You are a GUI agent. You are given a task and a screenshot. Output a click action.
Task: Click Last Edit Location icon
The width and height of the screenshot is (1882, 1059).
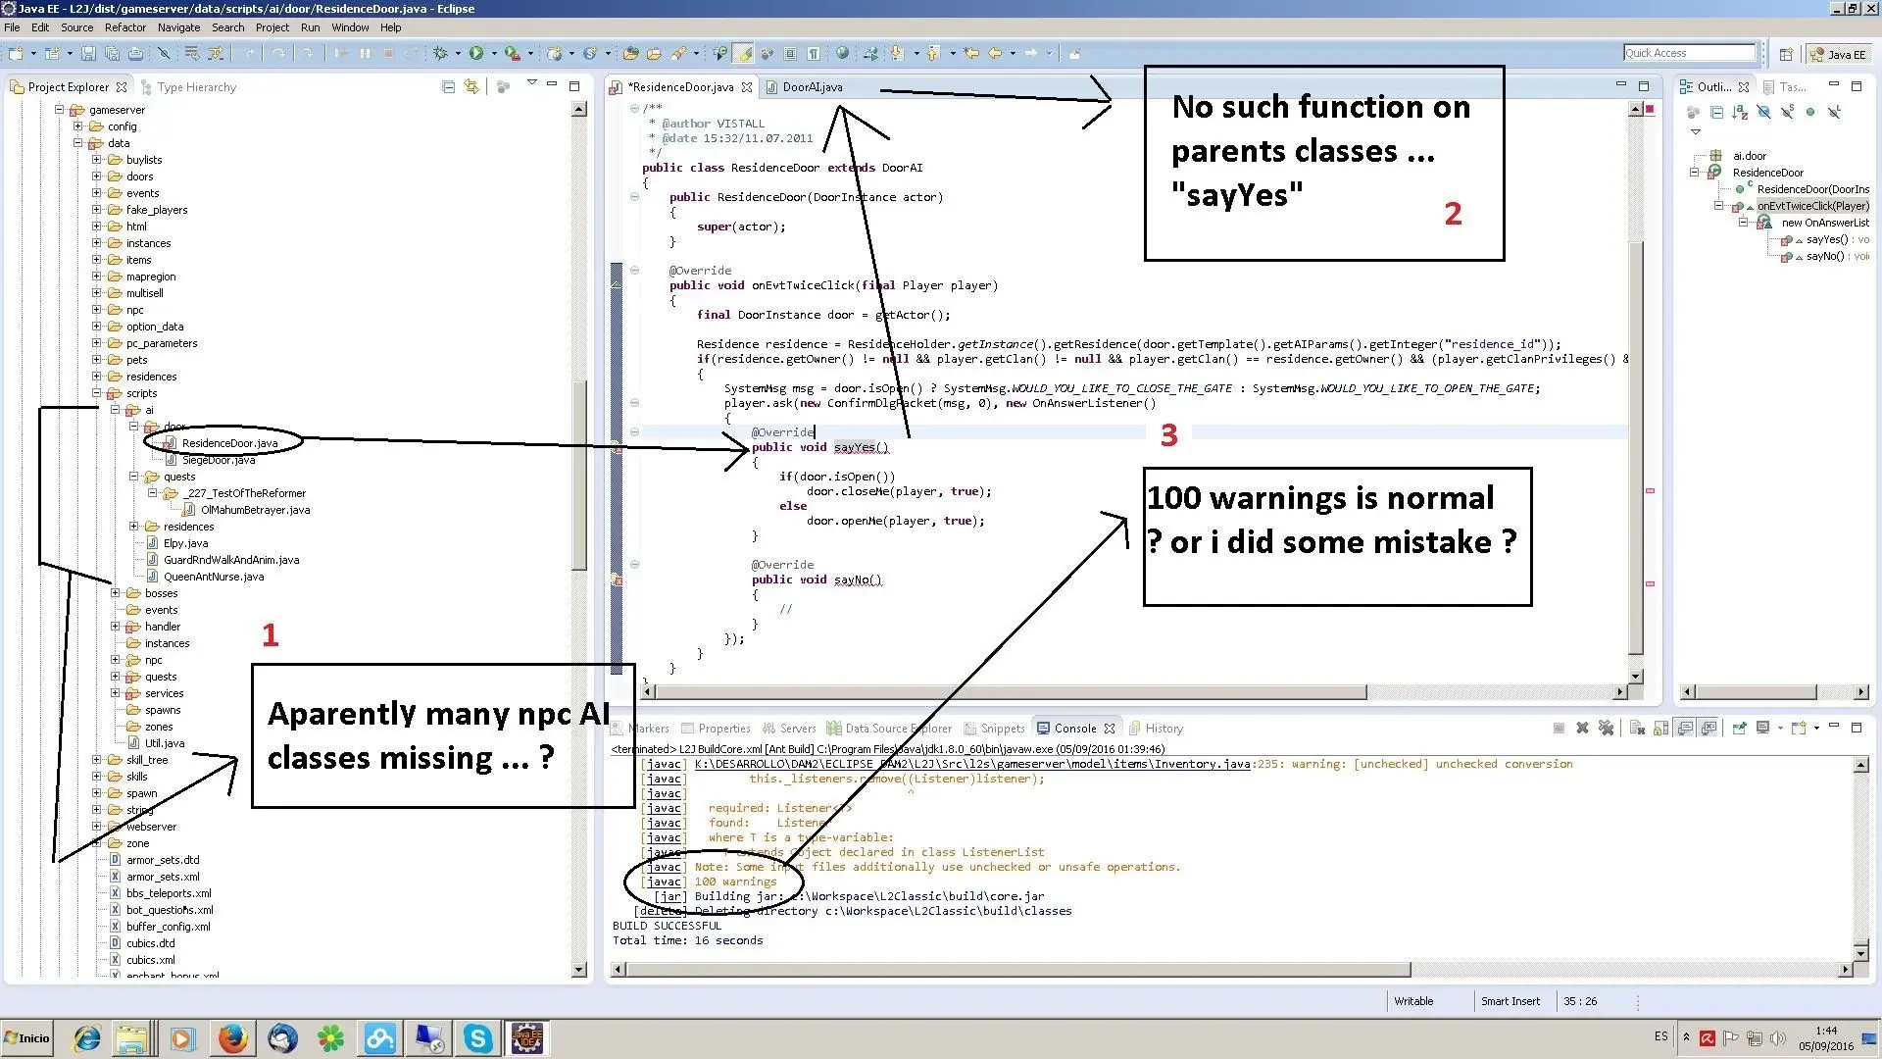(x=970, y=53)
